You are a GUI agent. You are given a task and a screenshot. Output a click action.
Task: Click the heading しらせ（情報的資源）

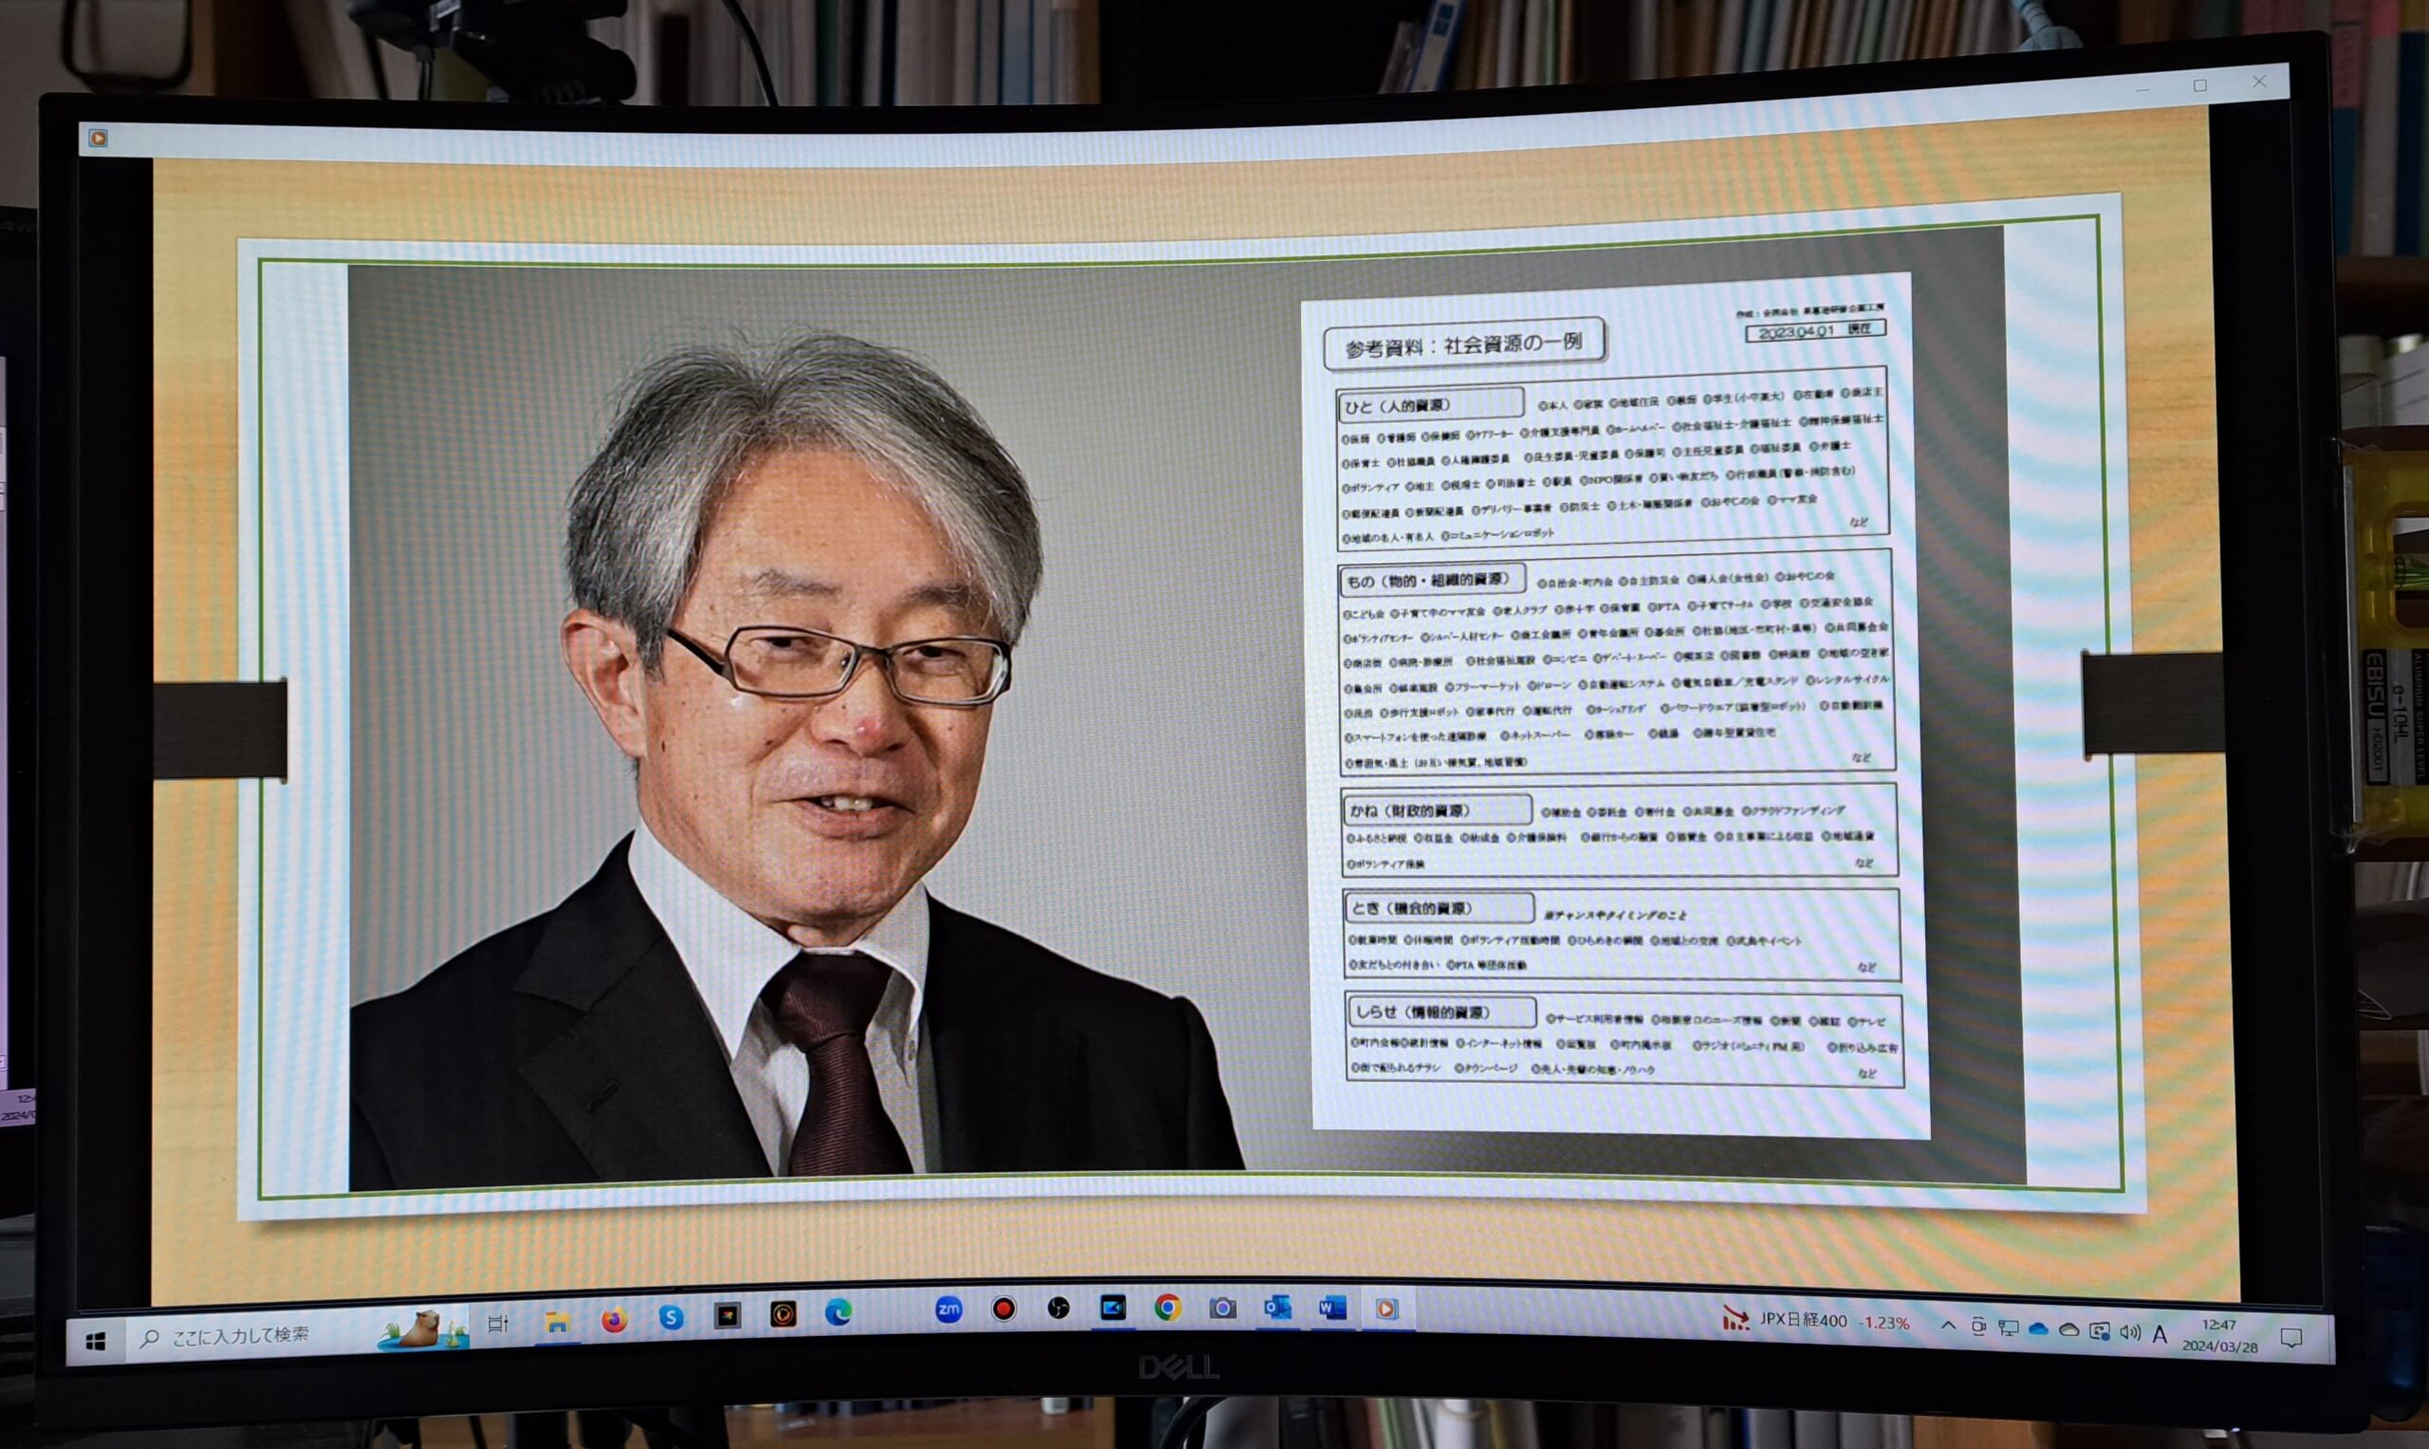coord(1441,1012)
